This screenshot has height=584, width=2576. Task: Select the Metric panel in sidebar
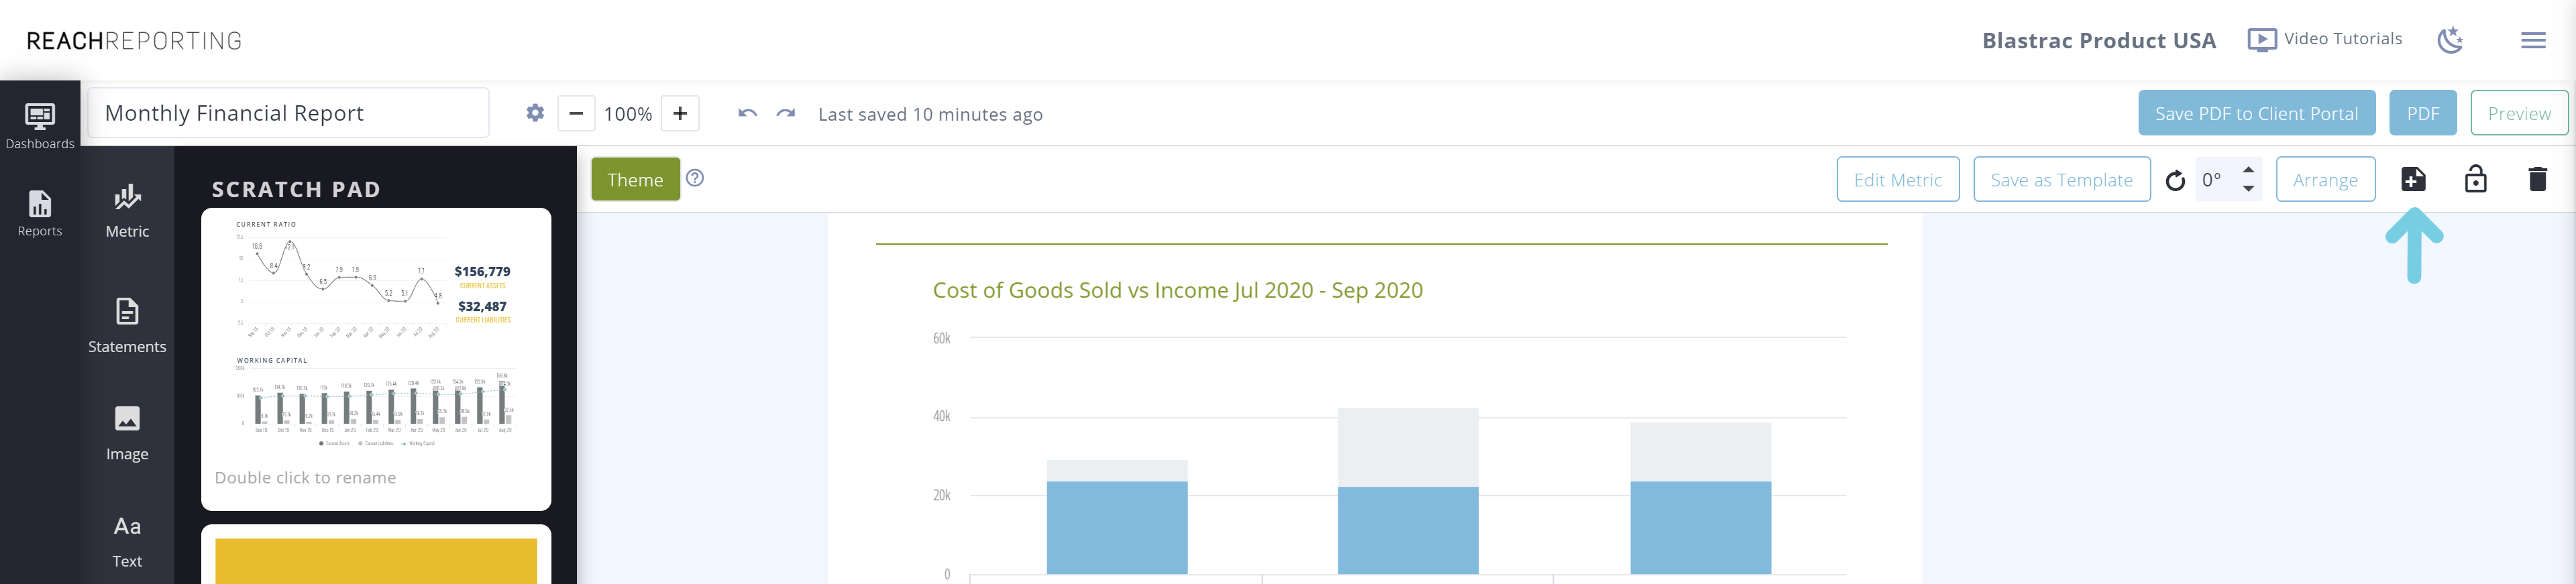click(127, 210)
